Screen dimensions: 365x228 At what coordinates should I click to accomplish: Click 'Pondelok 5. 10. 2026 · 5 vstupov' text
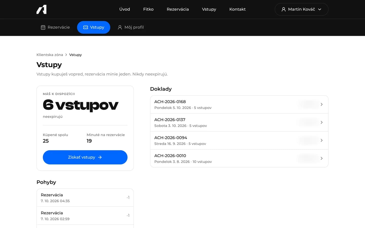(183, 108)
